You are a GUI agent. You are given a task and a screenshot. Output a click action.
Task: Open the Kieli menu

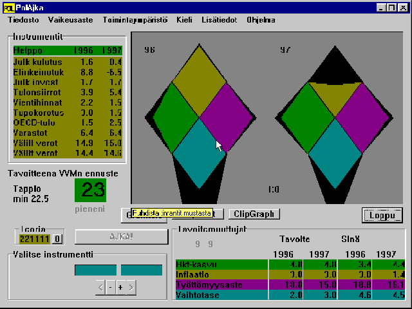click(184, 20)
